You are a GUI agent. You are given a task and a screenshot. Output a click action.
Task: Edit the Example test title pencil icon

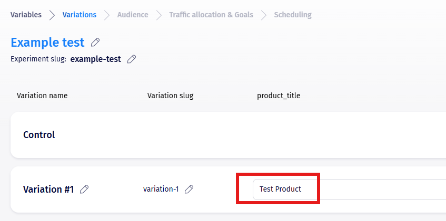[x=95, y=43]
